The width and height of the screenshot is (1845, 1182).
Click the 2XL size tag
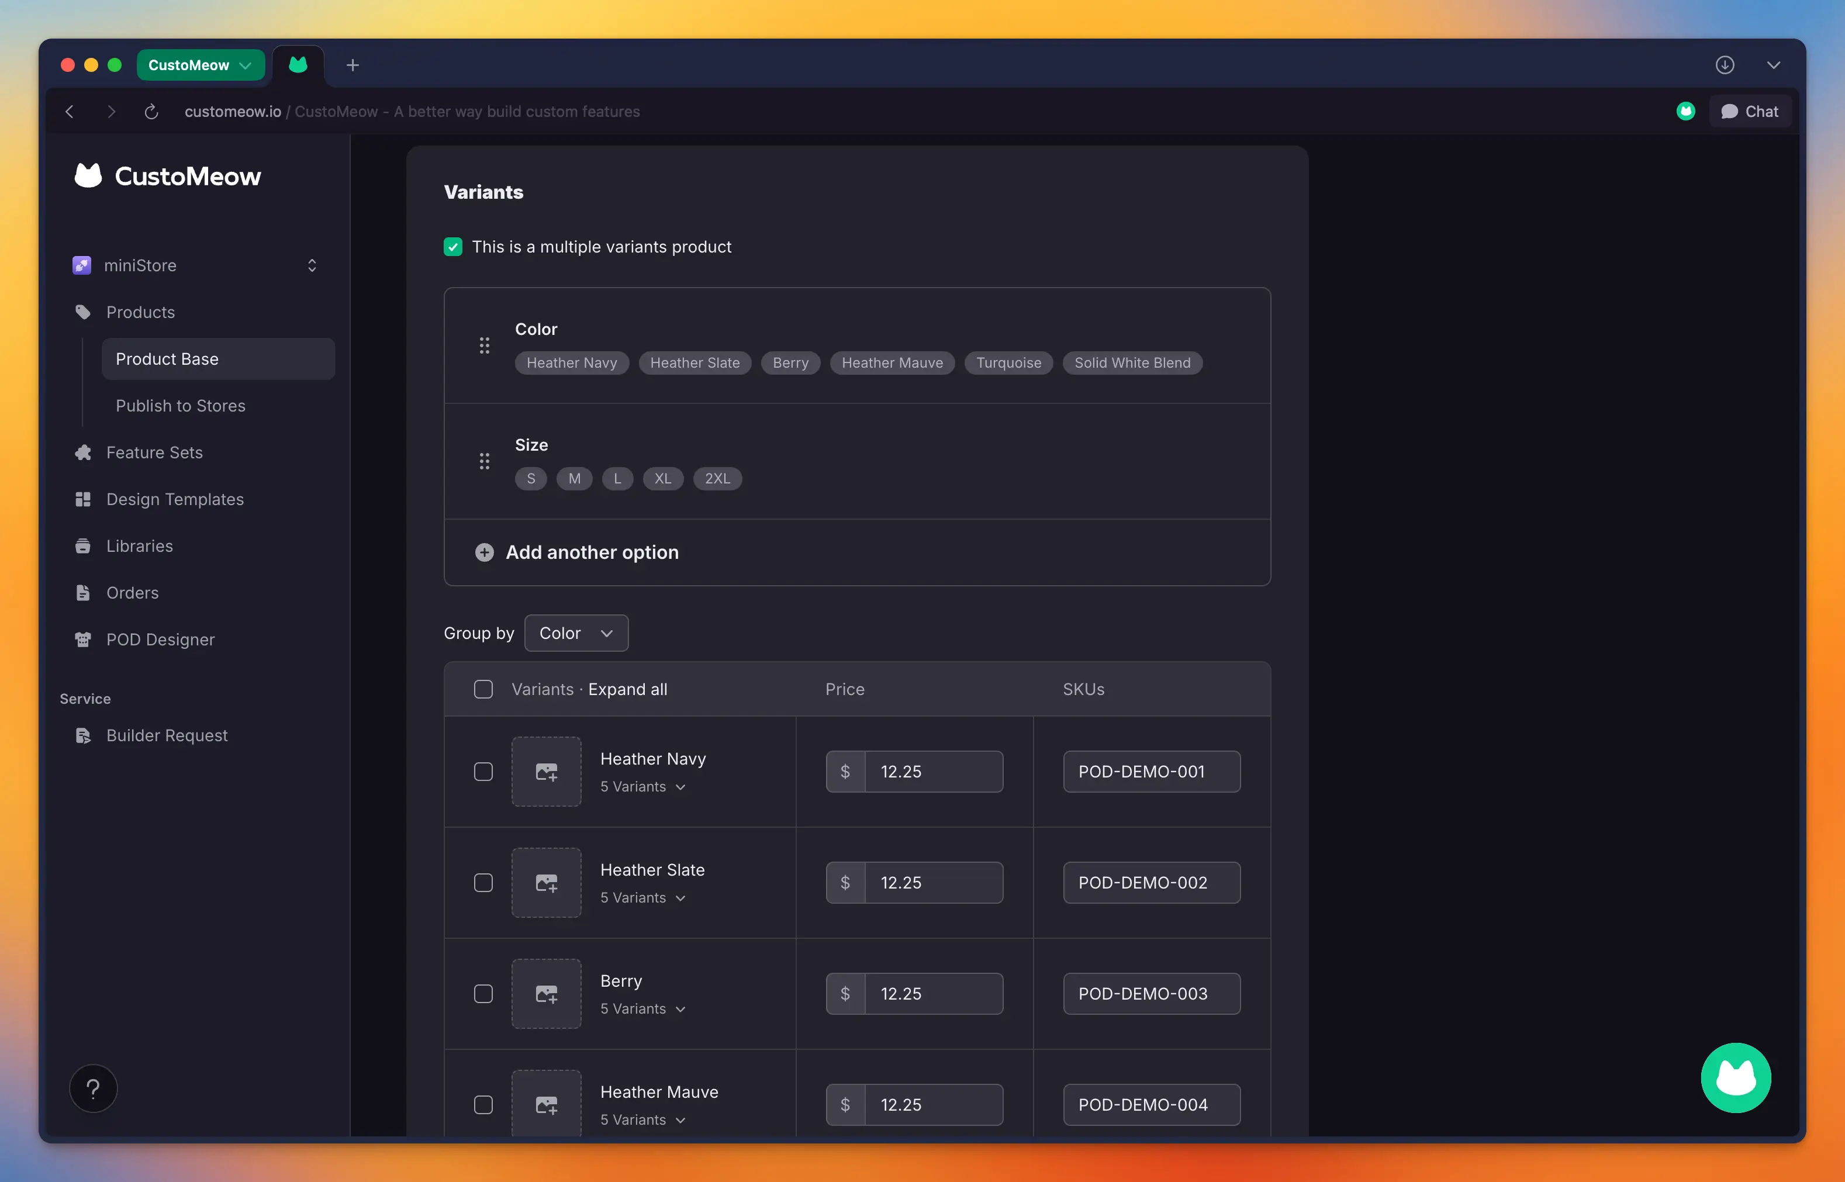717,479
